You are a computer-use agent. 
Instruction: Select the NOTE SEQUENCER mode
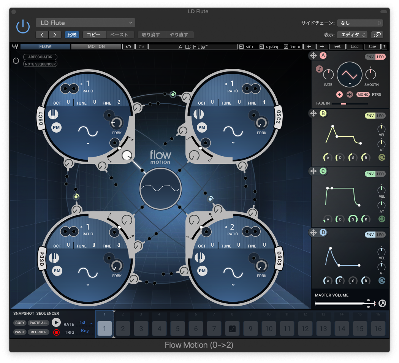(x=40, y=64)
